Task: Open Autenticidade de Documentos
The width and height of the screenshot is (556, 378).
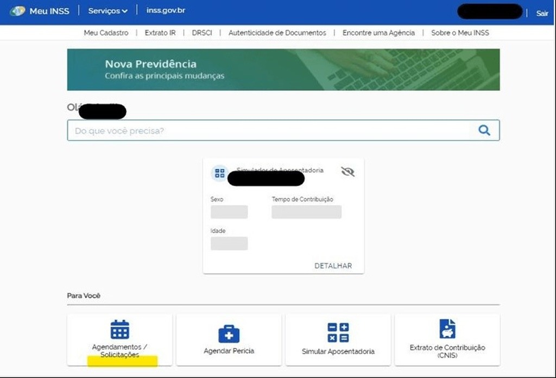Action: click(x=277, y=33)
